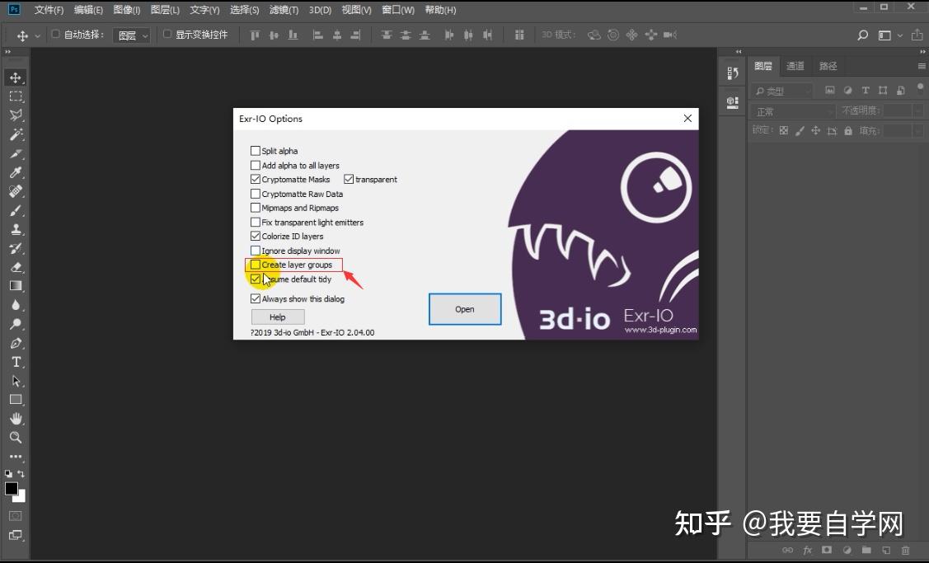
Task: Open the 图层 auto-select dropdown
Action: tap(132, 35)
